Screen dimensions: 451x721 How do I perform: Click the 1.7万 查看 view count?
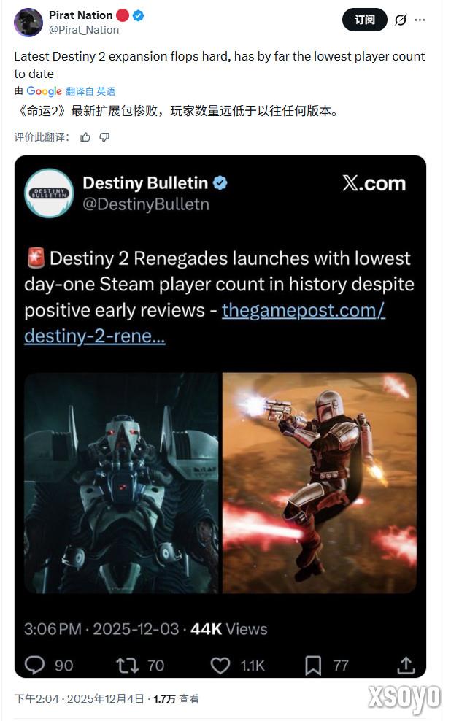(176, 699)
